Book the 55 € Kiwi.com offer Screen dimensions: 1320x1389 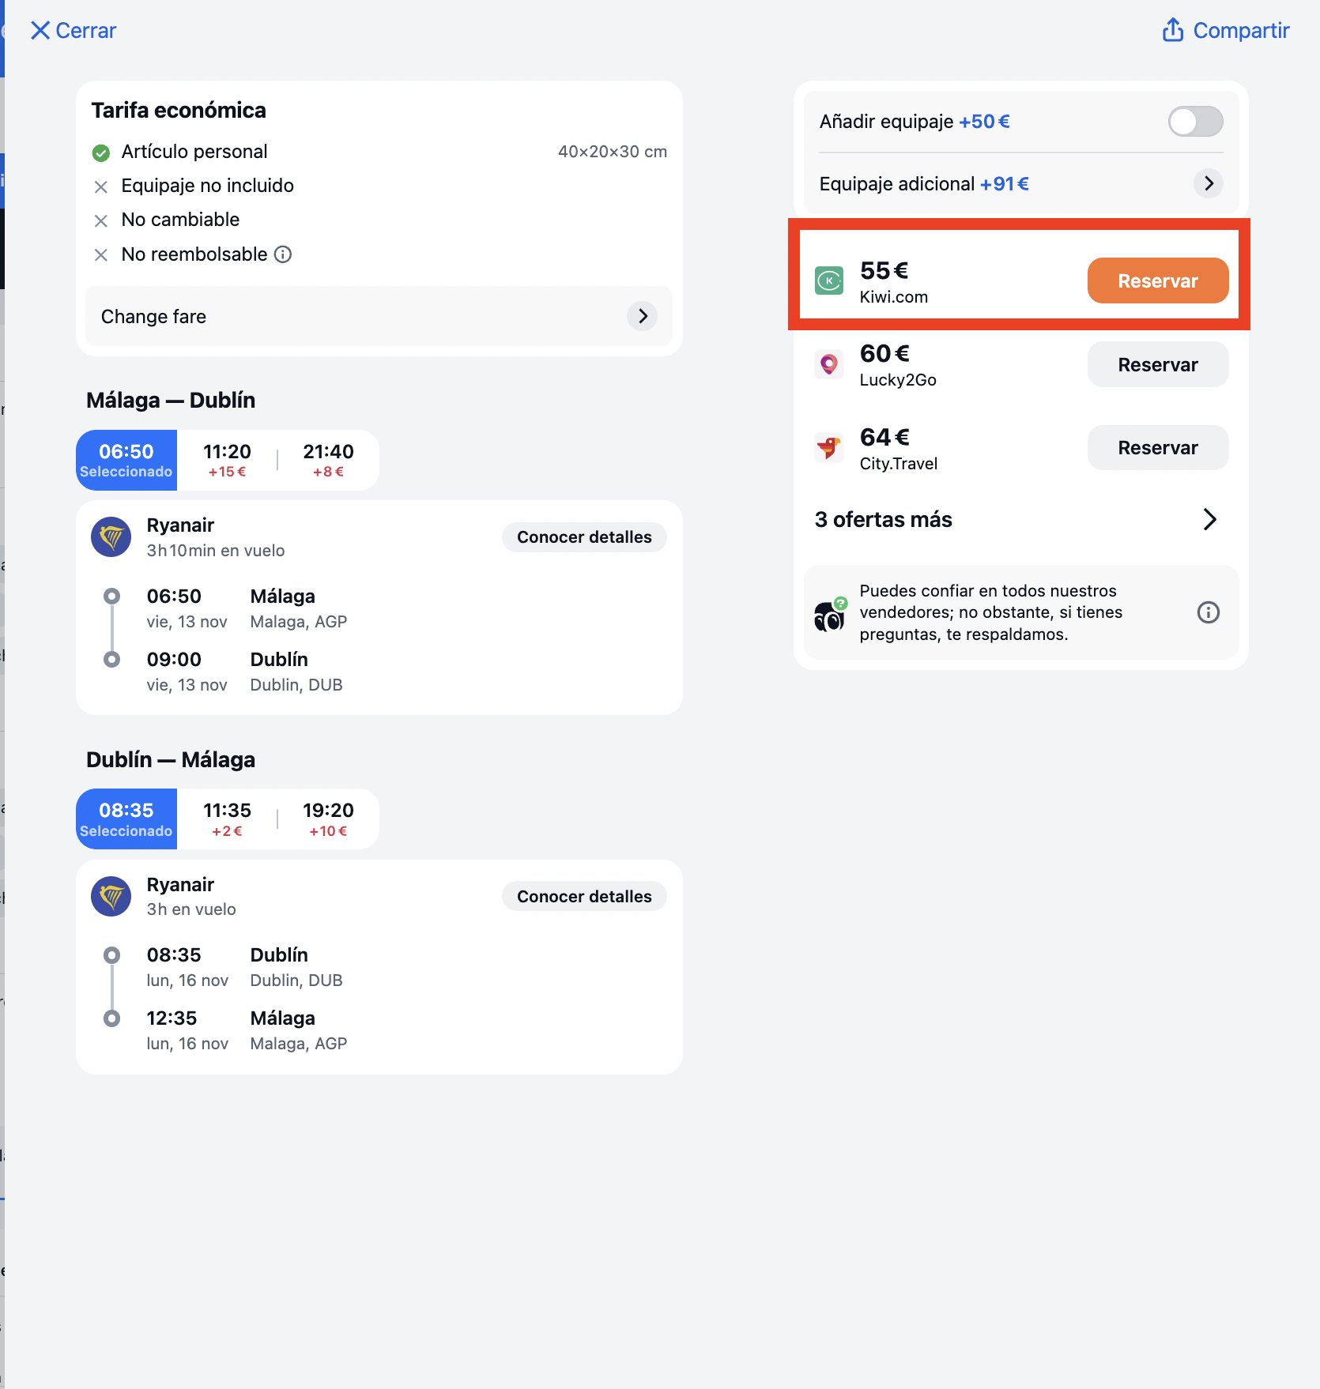click(x=1157, y=280)
